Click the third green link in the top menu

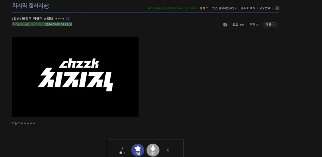(x=191, y=8)
